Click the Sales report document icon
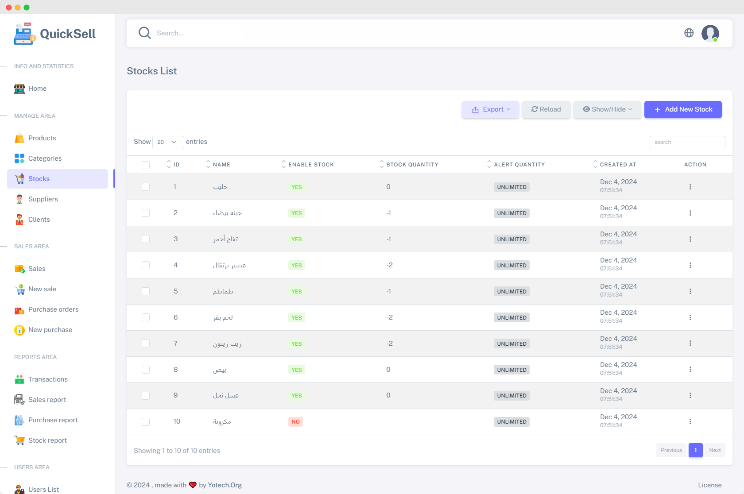This screenshot has width=744, height=494. pos(19,400)
